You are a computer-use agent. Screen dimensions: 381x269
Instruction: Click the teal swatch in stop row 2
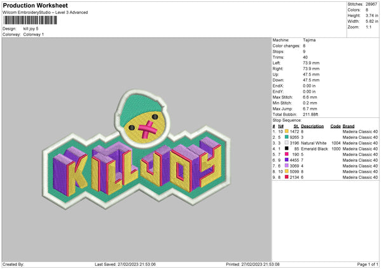[x=287, y=137]
